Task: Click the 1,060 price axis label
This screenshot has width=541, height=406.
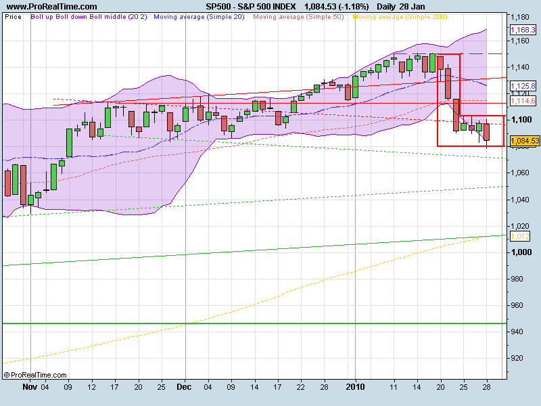Action: 520,173
